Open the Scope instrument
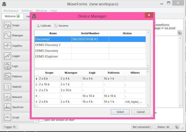Viewport: 186px width, 132px height. pos(17,25)
